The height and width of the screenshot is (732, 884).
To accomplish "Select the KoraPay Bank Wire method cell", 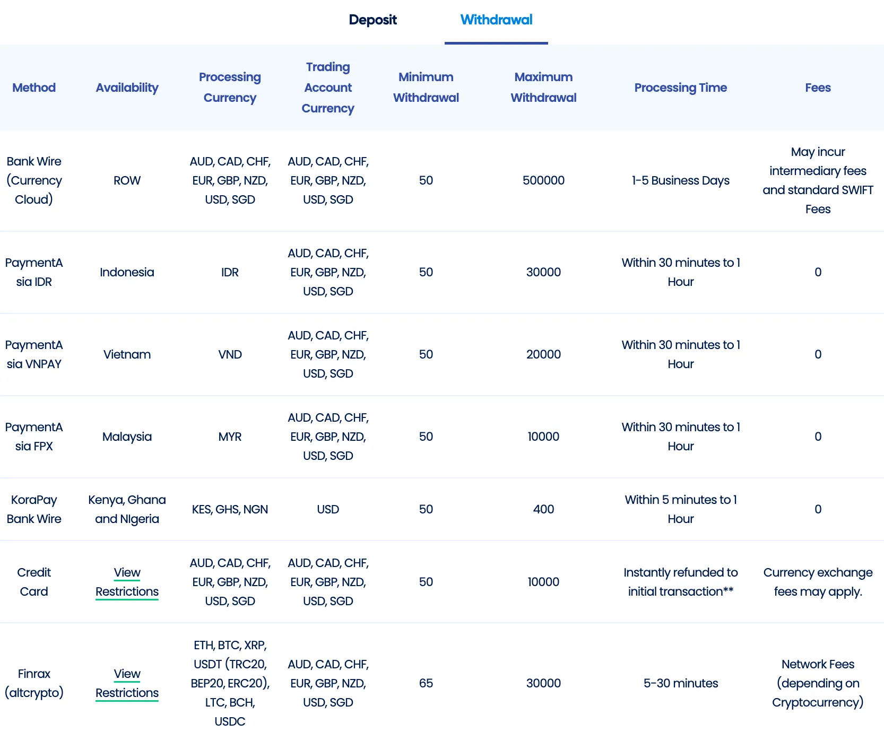I will point(34,509).
